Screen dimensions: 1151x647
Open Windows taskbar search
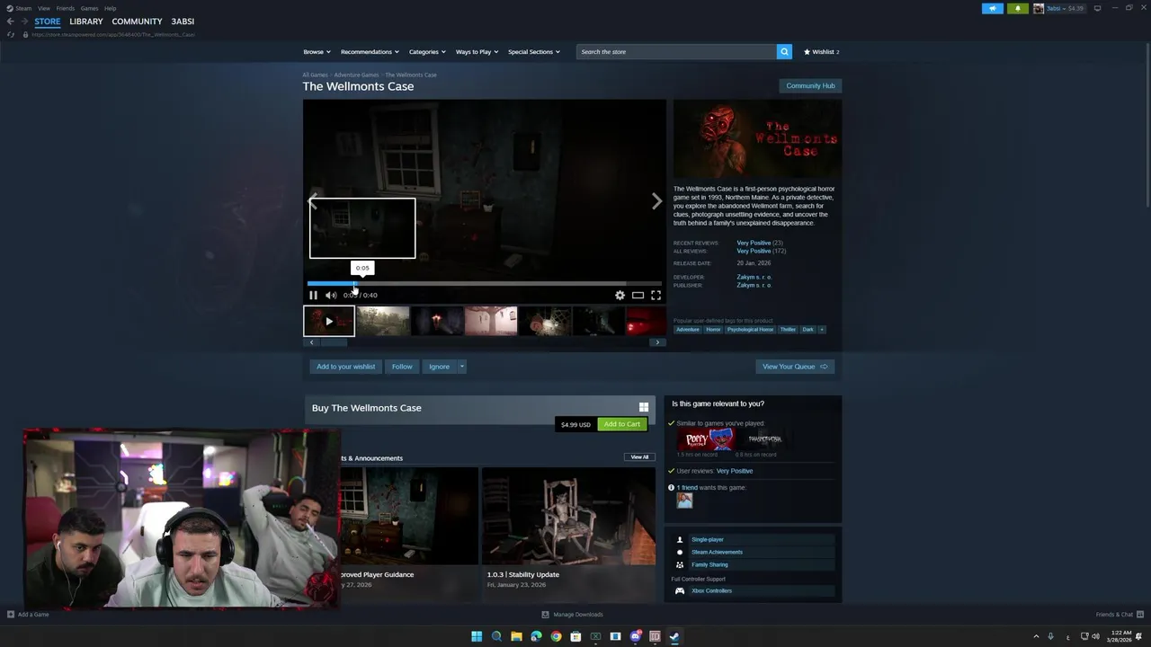(496, 636)
